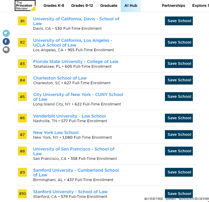
Task: Open the Grades 9-12 menu
Action: pyautogui.click(x=82, y=6)
